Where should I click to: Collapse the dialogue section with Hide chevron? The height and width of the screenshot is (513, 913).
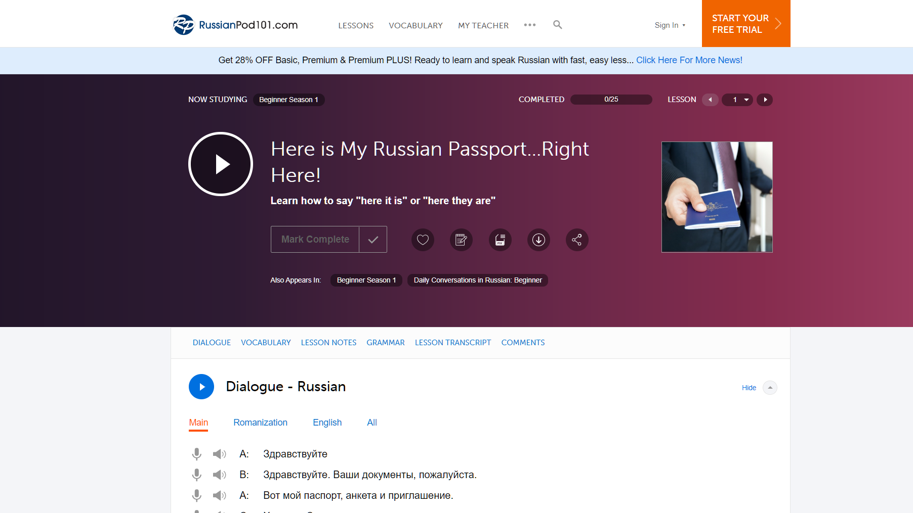770,387
